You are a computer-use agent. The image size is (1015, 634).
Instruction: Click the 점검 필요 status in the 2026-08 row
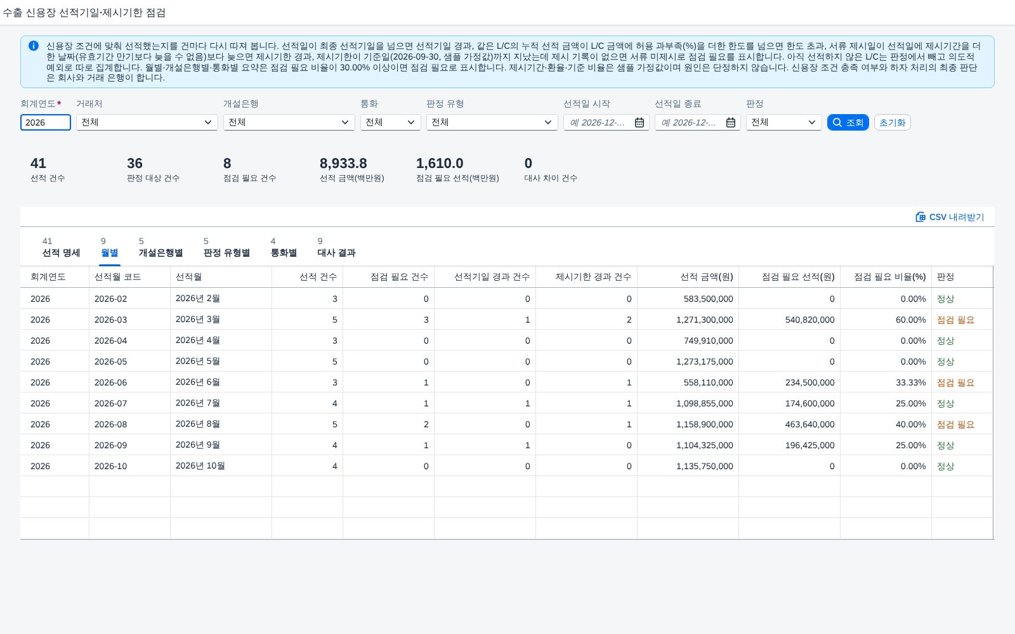(x=955, y=424)
